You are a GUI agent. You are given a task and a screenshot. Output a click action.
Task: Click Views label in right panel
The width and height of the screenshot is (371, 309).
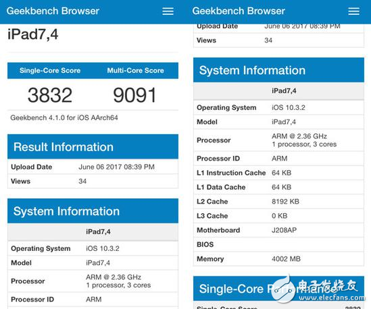(x=206, y=40)
